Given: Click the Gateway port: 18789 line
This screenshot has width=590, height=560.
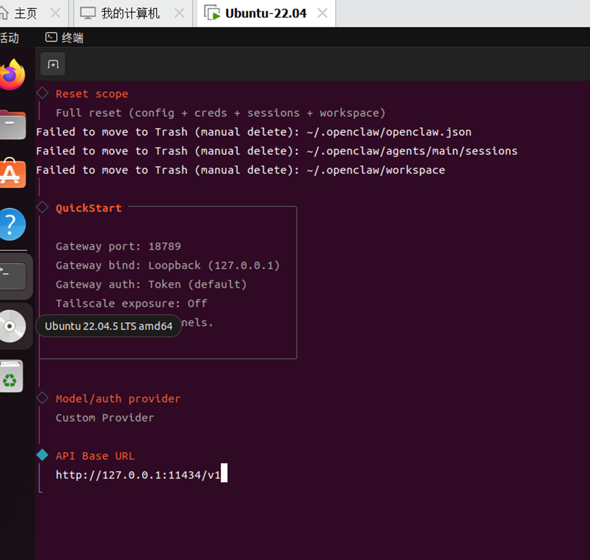Looking at the screenshot, I should point(118,246).
